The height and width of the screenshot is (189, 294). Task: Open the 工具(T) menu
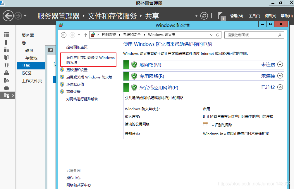click(x=255, y=16)
